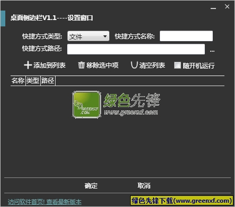235x207 pixels.
Task: Click the clear-list icon beside 清空列表
Action: point(134,65)
